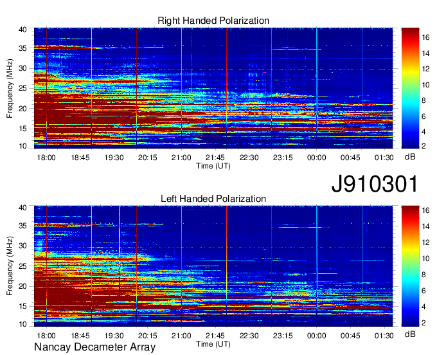Click the 01:30 tick label under the top plot

(384, 158)
